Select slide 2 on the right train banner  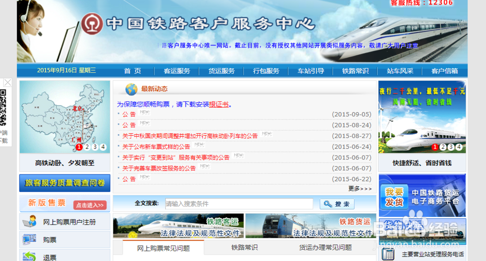[443, 147]
